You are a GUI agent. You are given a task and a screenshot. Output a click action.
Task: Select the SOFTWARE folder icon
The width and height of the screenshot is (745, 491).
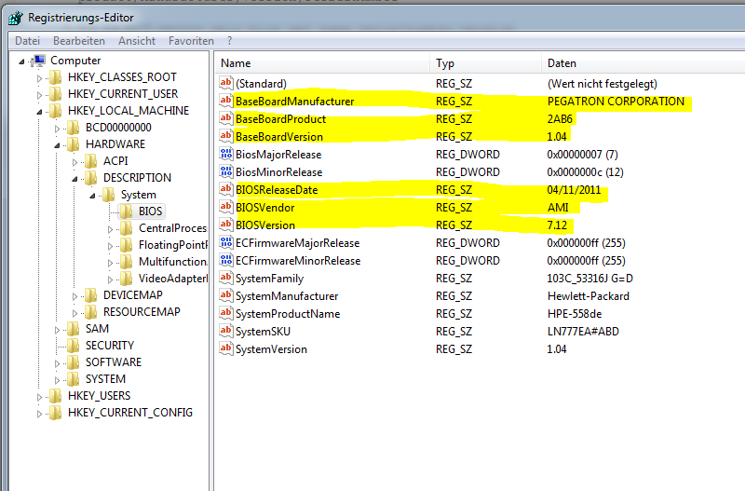coord(74,362)
